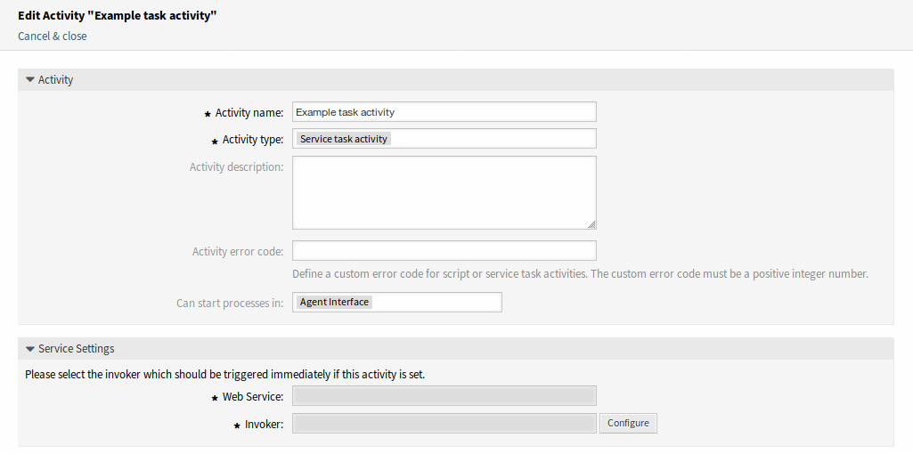913x454 pixels.
Task: Click the Activity name label
Action: click(249, 113)
